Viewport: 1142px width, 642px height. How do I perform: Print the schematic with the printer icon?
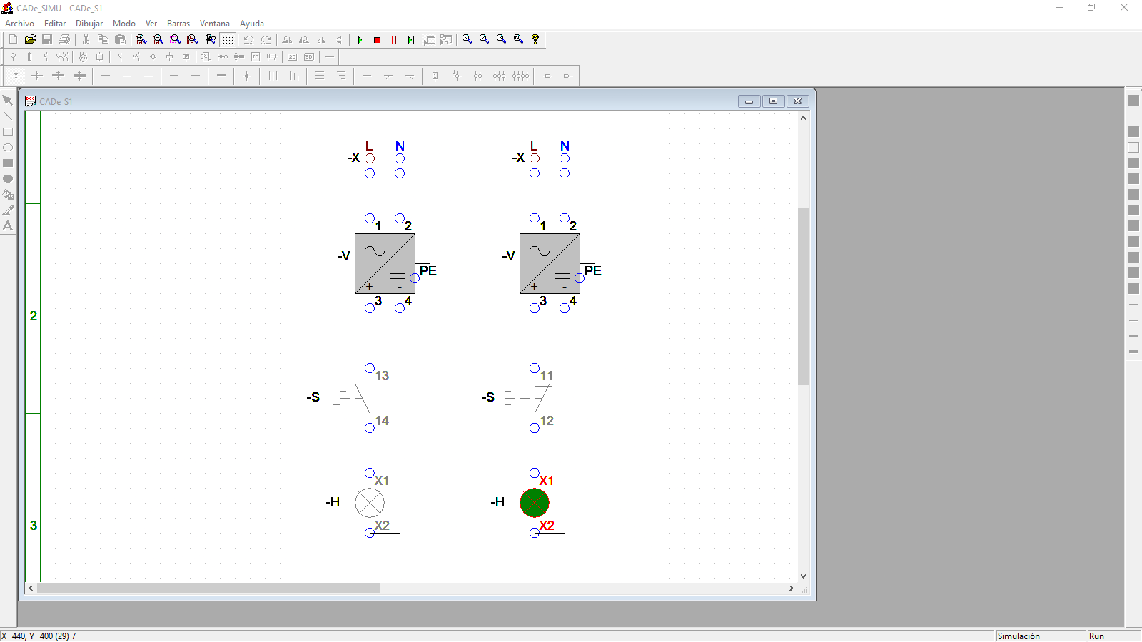tap(64, 39)
